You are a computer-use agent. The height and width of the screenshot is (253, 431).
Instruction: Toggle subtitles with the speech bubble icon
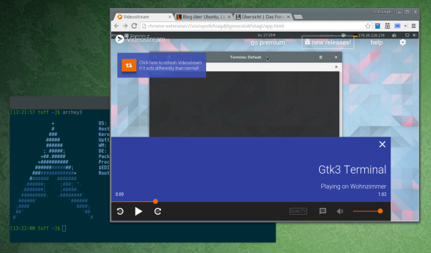(323, 211)
